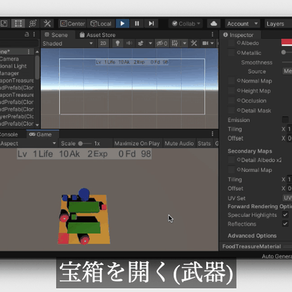Toggle the 2D view button
This screenshot has width=292, height=292.
103,44
